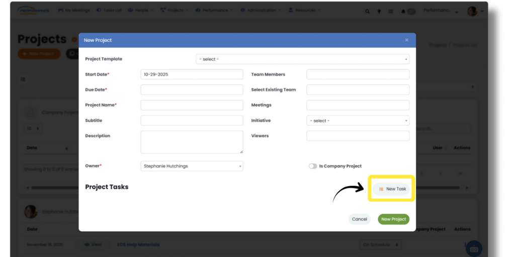Close dialog using the X icon
The width and height of the screenshot is (515, 257).
[x=406, y=40]
